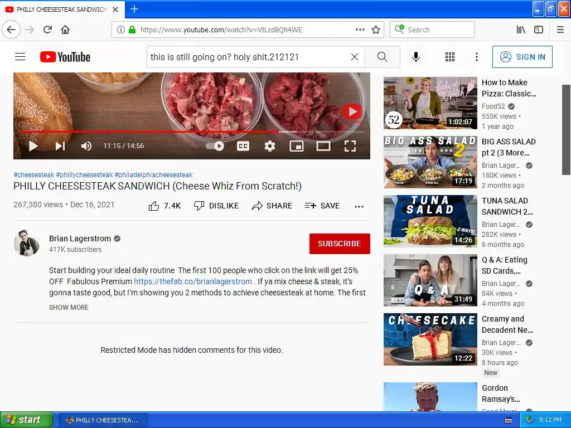This screenshot has height=428, width=571.
Task: Open a new browser tab plus
Action: (x=134, y=9)
